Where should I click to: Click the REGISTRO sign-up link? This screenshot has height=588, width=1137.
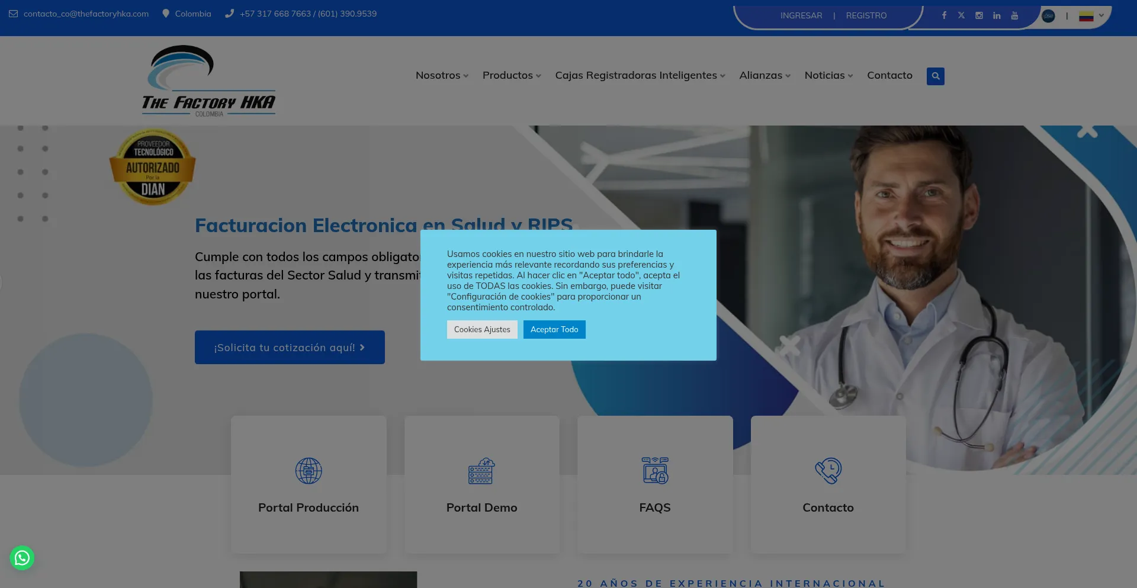(866, 15)
